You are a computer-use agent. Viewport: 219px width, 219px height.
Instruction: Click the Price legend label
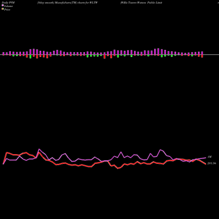[x=7, y=10]
